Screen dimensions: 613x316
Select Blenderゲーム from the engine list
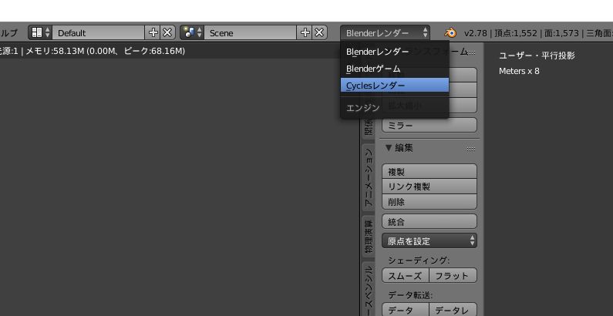click(x=395, y=69)
